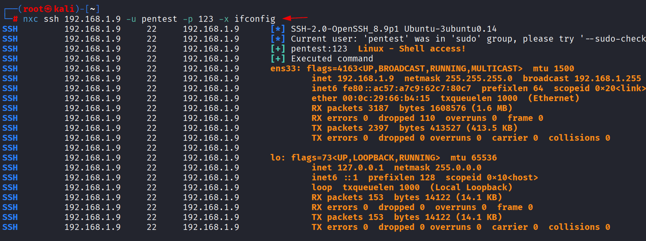Click the 'Executed command' line

click(332, 59)
